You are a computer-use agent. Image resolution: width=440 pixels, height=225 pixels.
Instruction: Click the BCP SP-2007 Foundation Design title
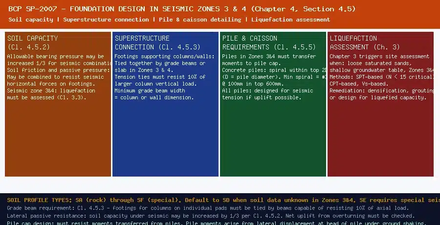(x=182, y=9)
